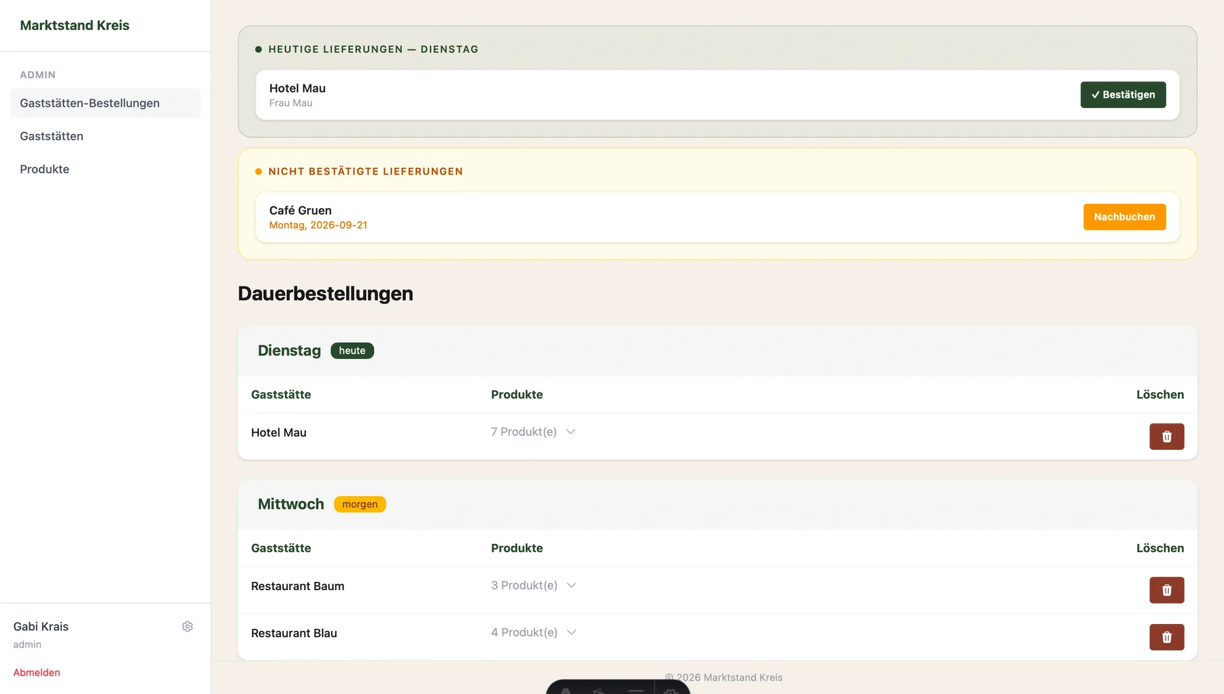Click Gabi Krais user name

[41, 627]
